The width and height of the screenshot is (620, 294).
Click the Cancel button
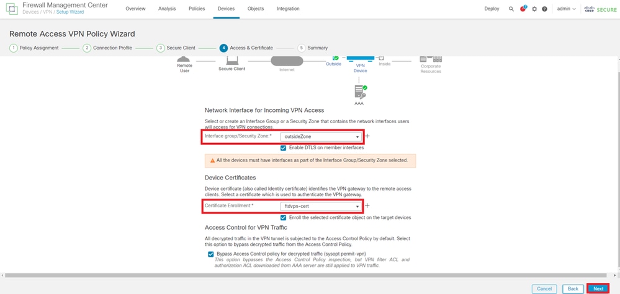pyautogui.click(x=544, y=289)
